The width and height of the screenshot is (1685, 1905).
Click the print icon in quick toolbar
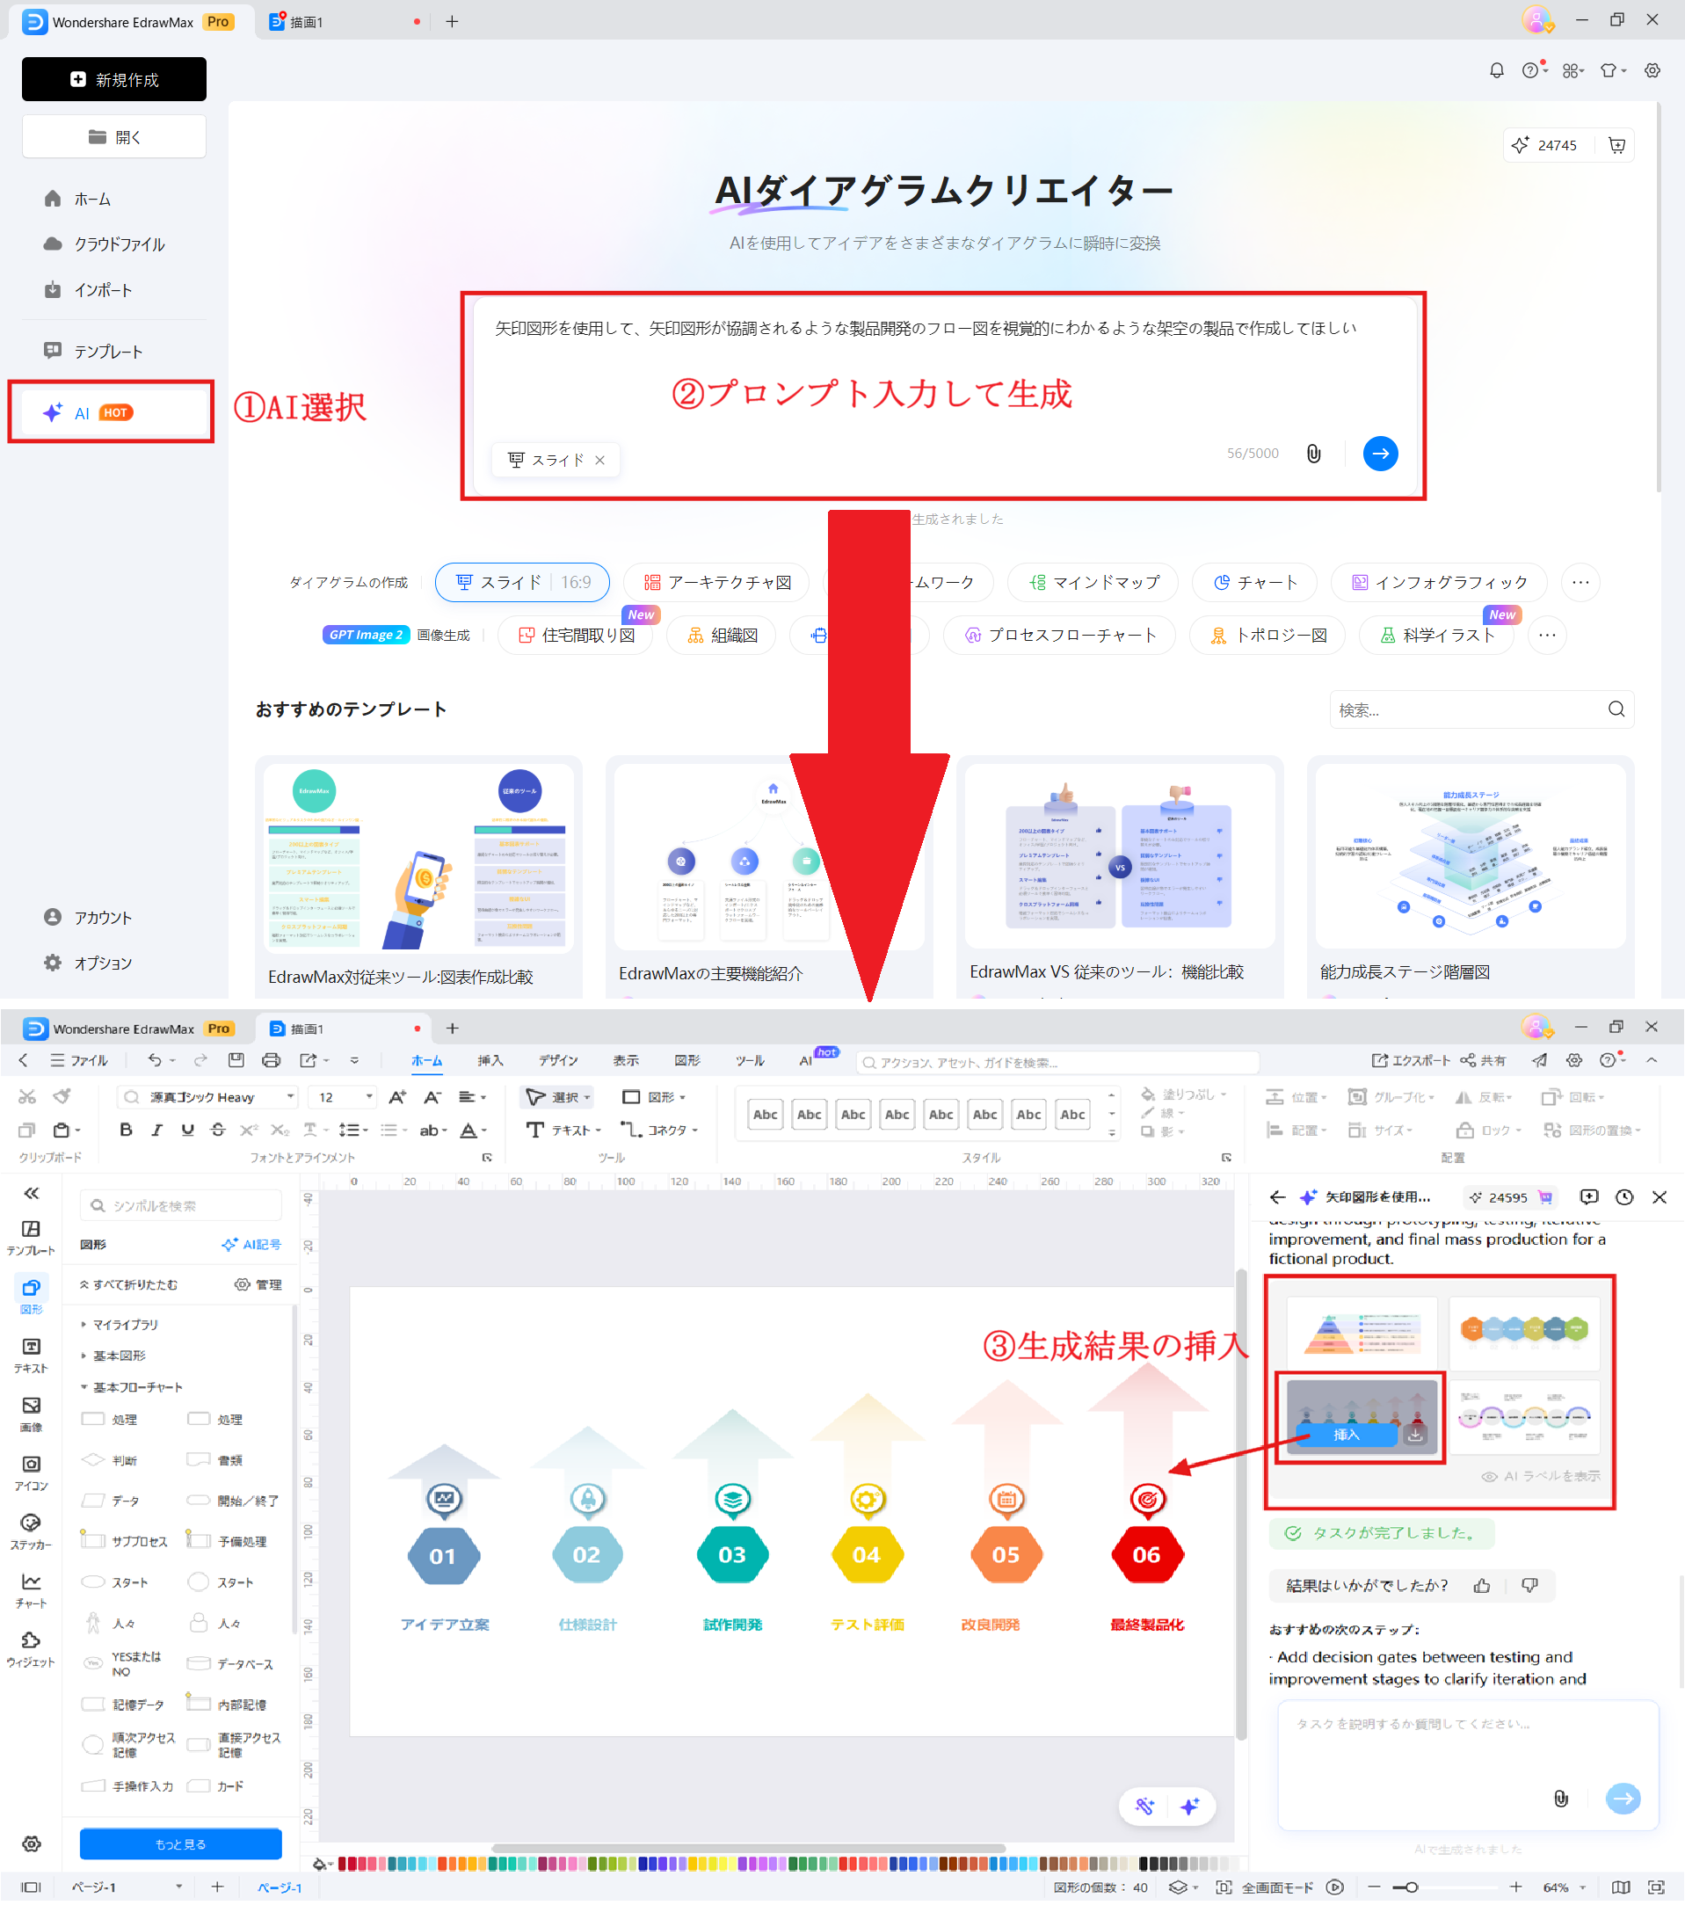coord(272,1059)
